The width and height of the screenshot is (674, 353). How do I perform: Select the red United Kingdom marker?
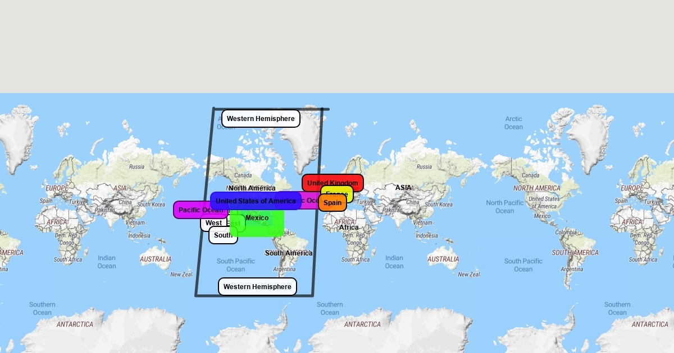pos(333,183)
